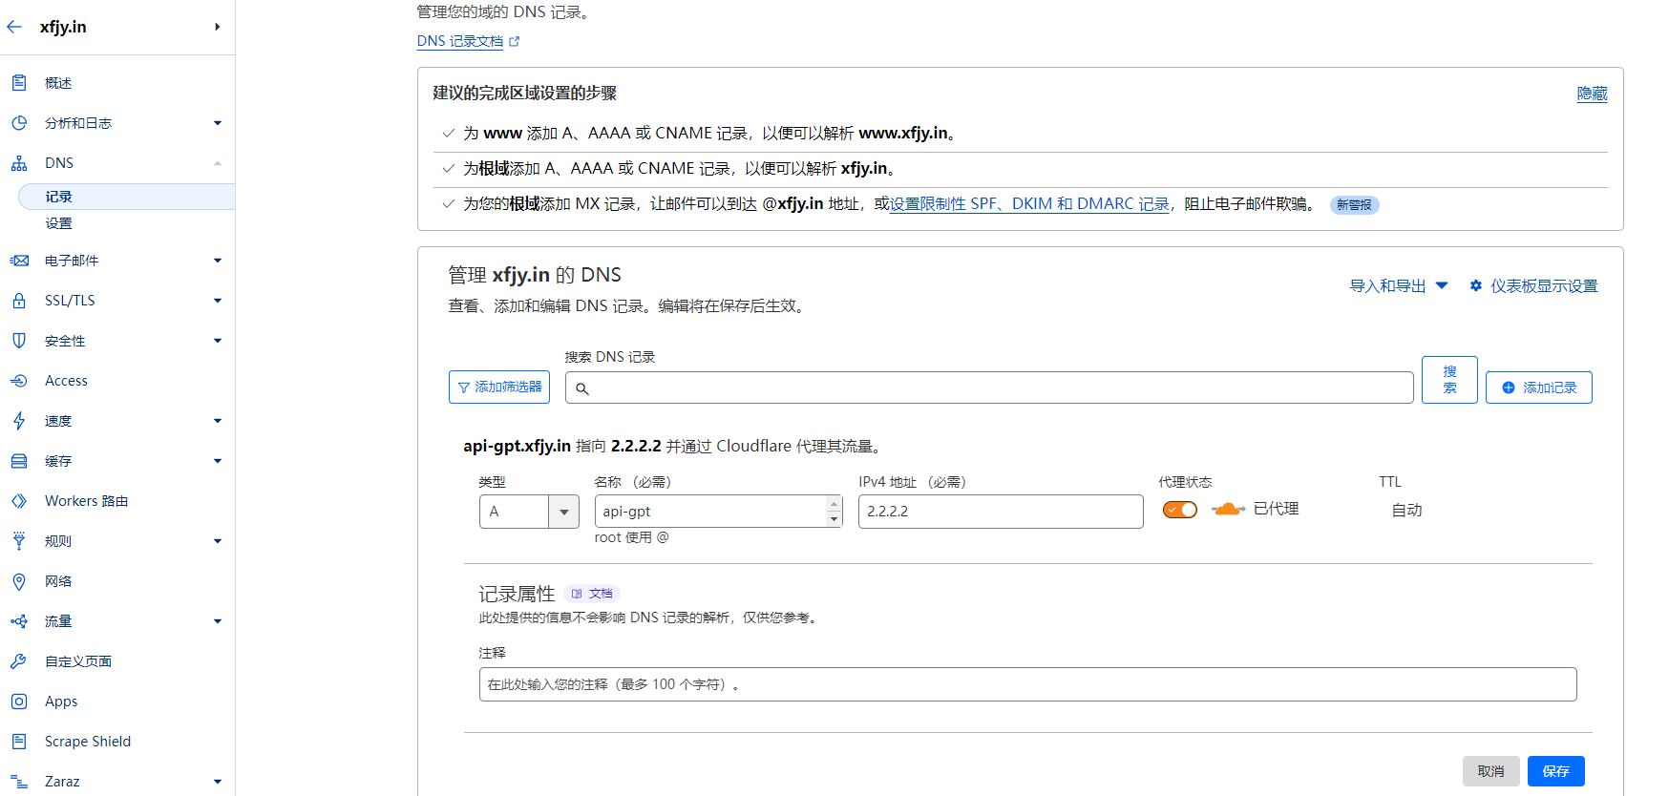Viewport: 1669px width, 796px height.
Task: Click the IPv4 地址 field with 2.2.2.2
Action: click(x=1001, y=512)
